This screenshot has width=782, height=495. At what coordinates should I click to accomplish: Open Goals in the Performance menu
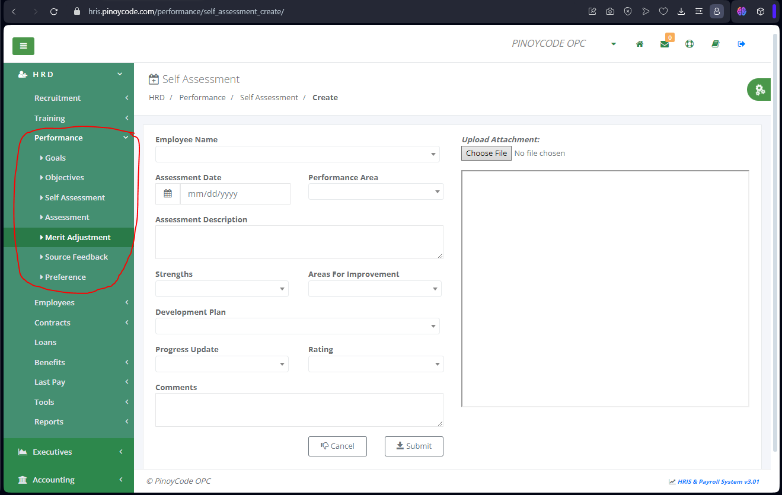coord(55,158)
